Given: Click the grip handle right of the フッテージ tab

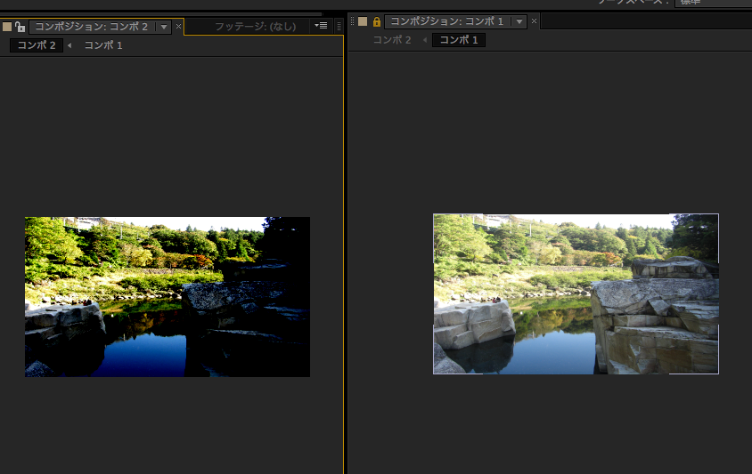Looking at the screenshot, I should [x=339, y=27].
